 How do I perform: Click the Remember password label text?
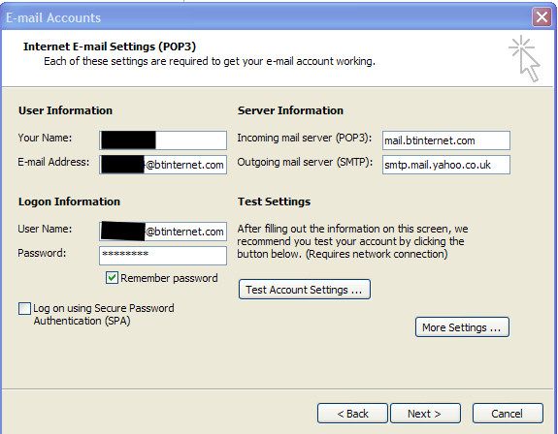(169, 278)
